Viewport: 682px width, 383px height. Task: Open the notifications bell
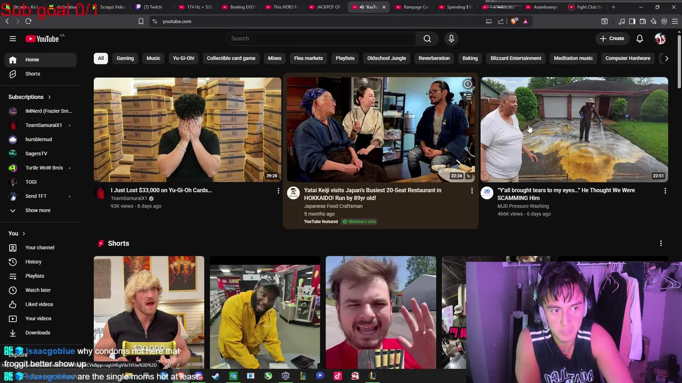click(639, 38)
